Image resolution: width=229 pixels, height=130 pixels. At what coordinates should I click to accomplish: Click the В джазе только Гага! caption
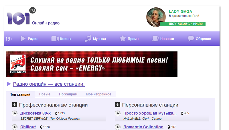184,16
